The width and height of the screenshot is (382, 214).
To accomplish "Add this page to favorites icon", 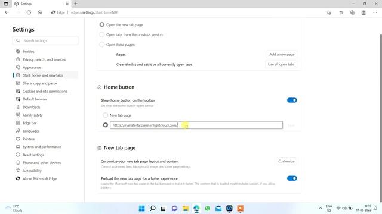I will pos(329,12).
